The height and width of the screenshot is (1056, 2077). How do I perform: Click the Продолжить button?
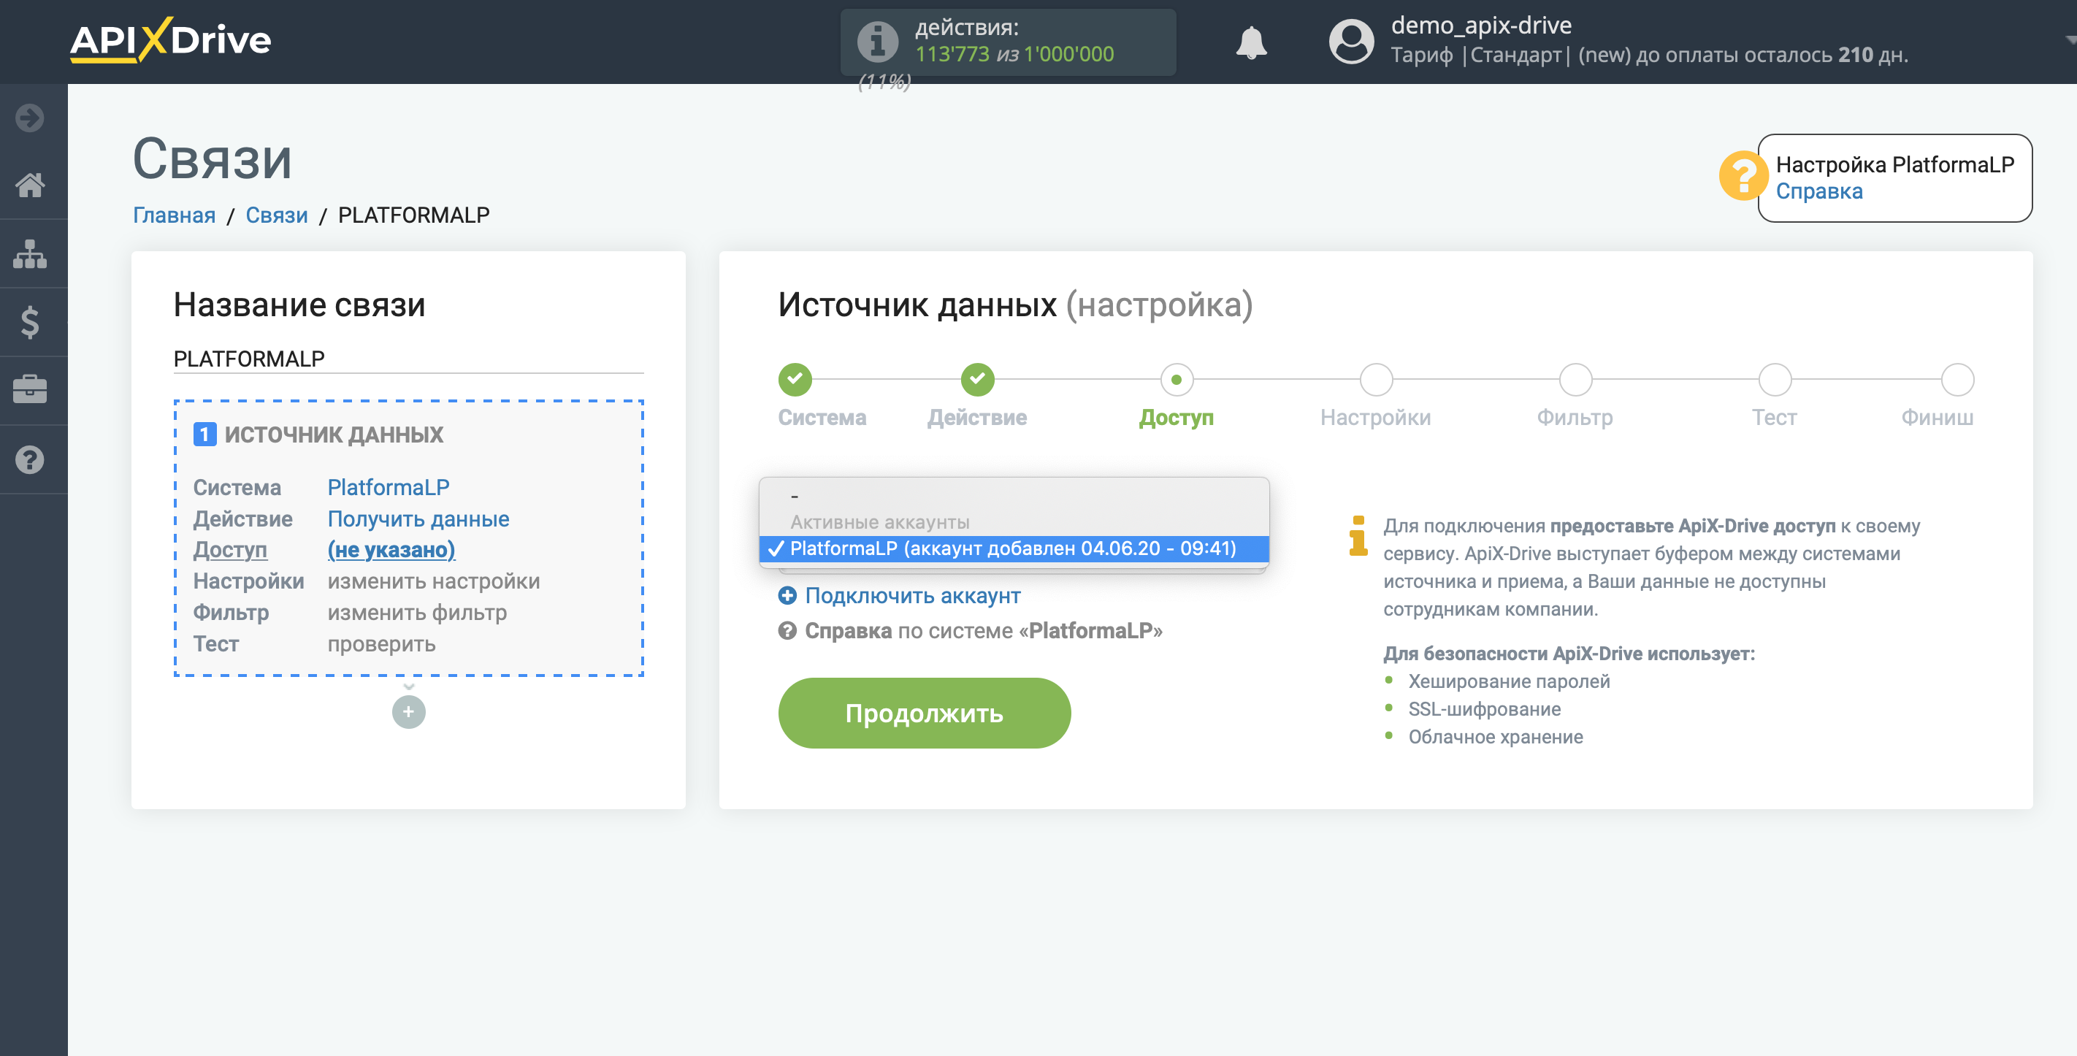pos(924,713)
